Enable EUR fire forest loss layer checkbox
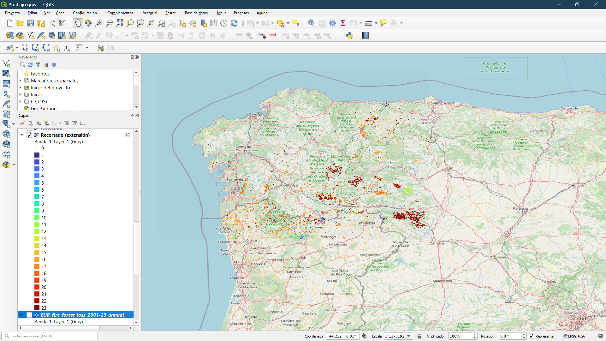 pos(29,315)
